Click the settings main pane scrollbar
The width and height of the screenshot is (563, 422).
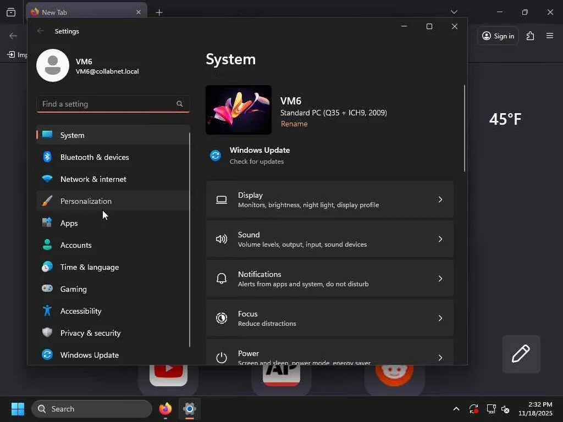pyautogui.click(x=464, y=128)
